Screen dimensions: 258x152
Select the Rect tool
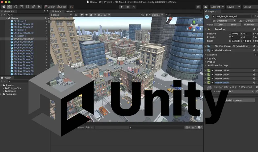(27, 7)
